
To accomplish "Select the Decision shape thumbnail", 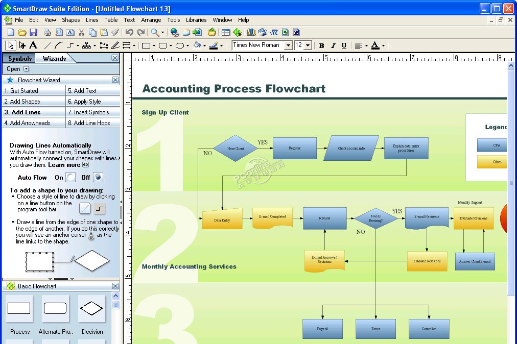I will click(92, 309).
